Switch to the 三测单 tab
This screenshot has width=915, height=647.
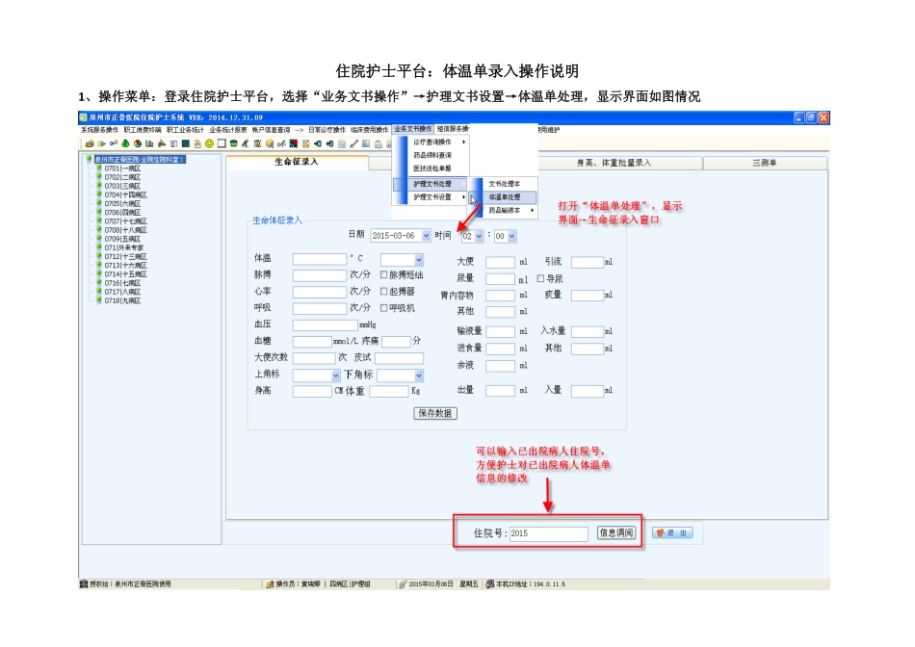(x=765, y=163)
